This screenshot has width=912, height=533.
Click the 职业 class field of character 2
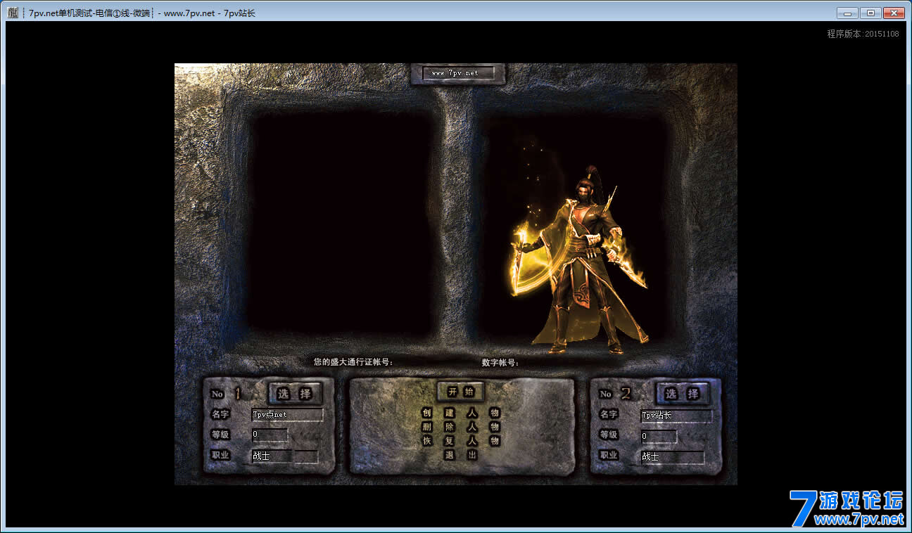(672, 457)
